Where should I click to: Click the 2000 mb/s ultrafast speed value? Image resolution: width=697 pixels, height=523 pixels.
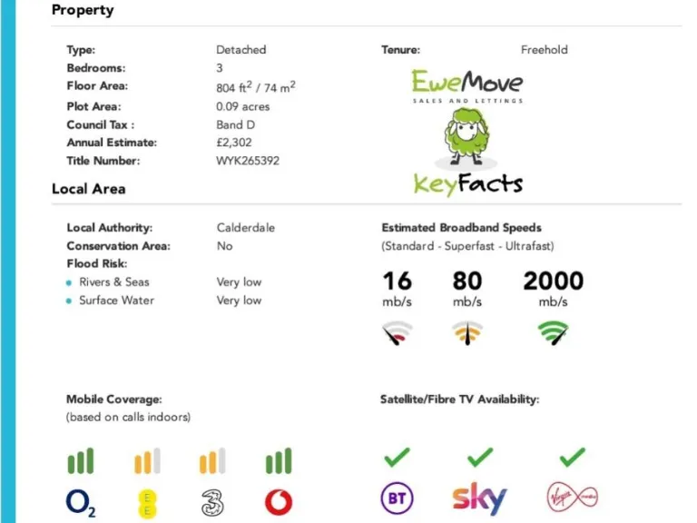pyautogui.click(x=553, y=281)
